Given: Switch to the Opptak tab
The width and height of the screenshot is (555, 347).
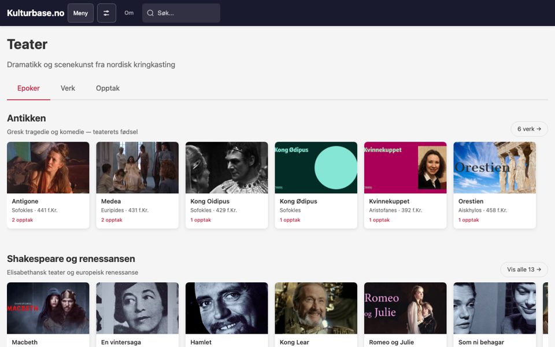Looking at the screenshot, I should click(108, 88).
